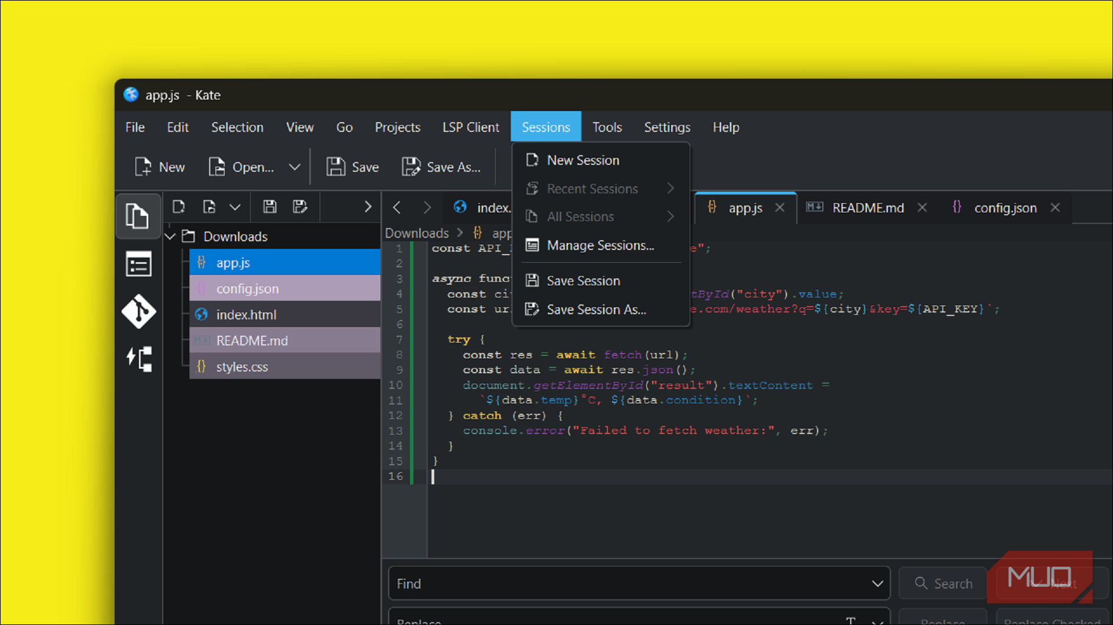Open the Go menu
The height and width of the screenshot is (625, 1113).
(345, 127)
